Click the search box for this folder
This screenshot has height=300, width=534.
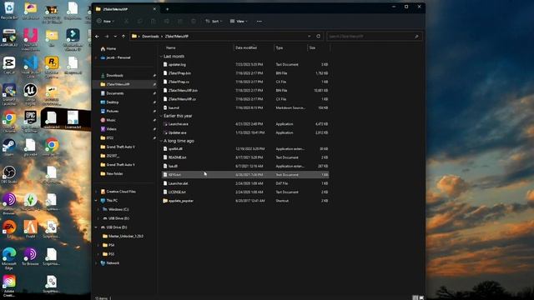[375, 36]
